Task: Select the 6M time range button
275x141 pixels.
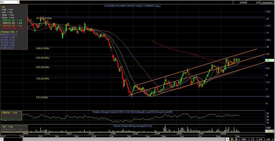Action: (x=260, y=139)
